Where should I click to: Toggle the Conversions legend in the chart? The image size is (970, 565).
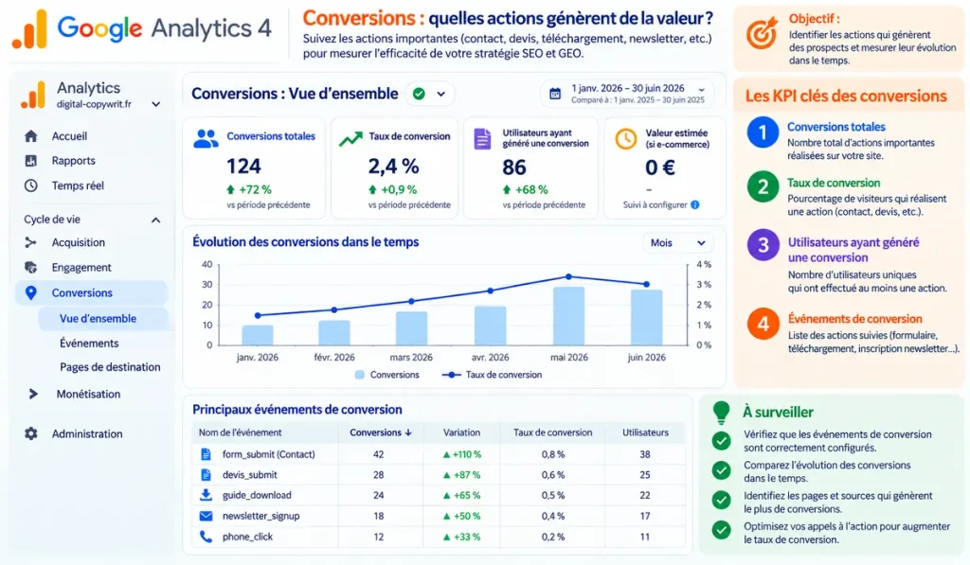click(x=386, y=375)
